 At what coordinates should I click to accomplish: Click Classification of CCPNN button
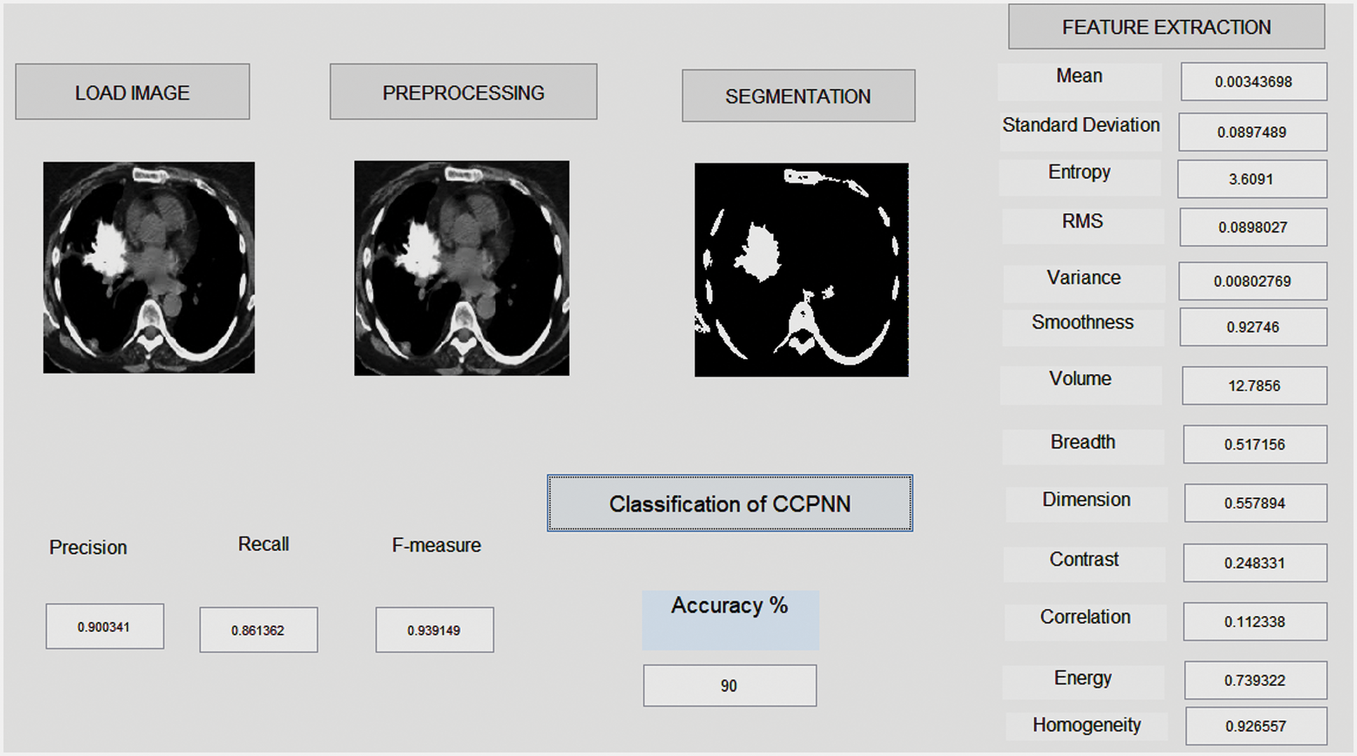click(730, 504)
